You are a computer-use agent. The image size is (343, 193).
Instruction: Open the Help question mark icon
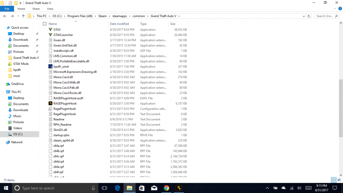tap(340, 9)
